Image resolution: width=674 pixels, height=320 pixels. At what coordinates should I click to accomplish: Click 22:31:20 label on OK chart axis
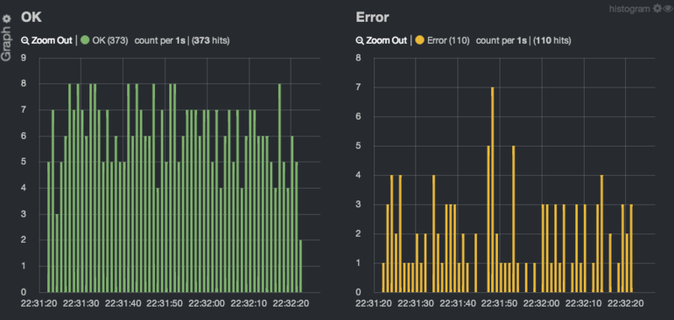tap(39, 303)
